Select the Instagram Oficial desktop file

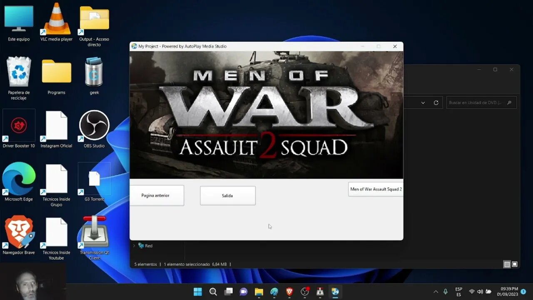(56, 129)
